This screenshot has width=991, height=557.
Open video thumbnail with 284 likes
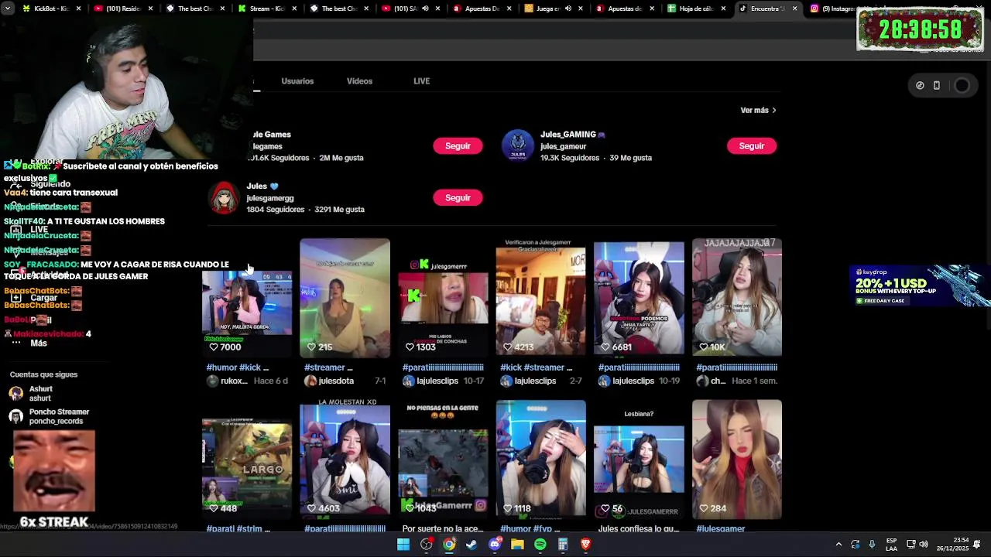coord(737,459)
